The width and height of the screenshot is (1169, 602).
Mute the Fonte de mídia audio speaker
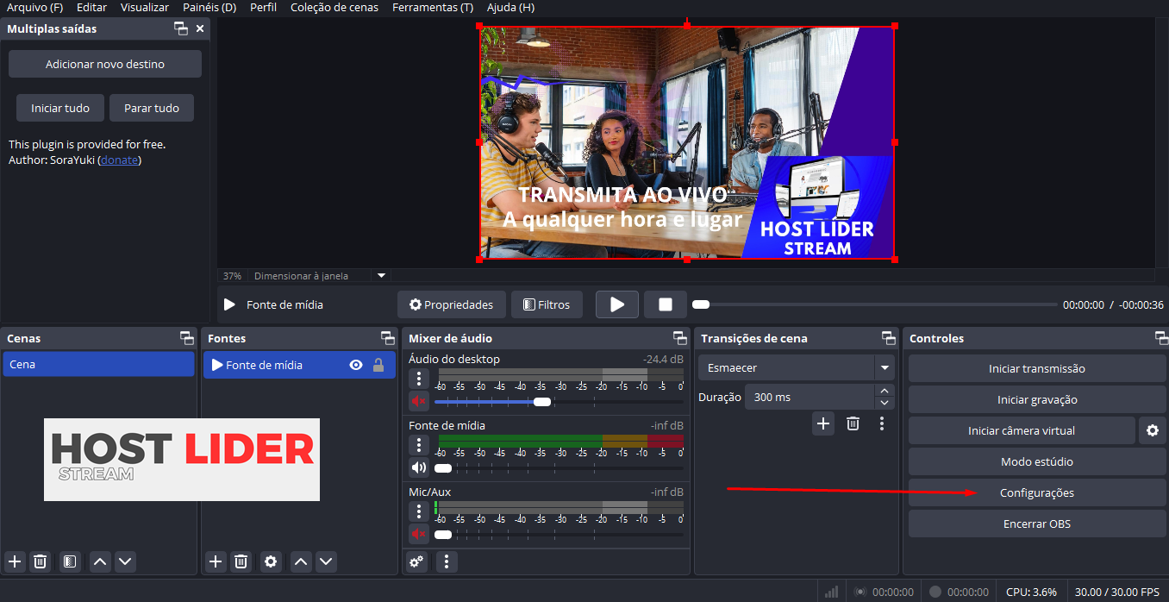(419, 467)
